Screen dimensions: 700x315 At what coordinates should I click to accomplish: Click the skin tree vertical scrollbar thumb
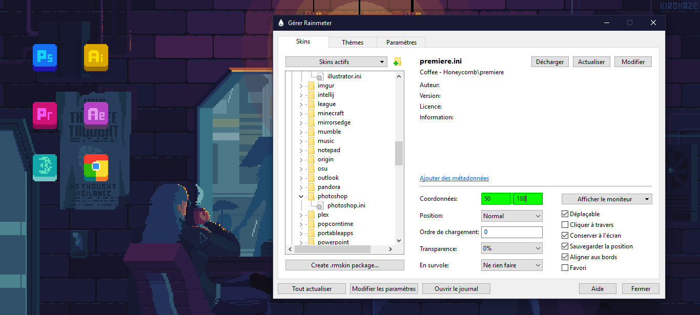click(399, 153)
